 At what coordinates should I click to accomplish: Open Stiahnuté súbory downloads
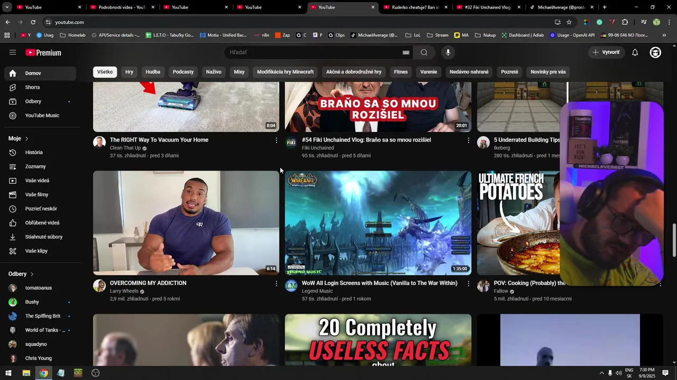(x=40, y=237)
